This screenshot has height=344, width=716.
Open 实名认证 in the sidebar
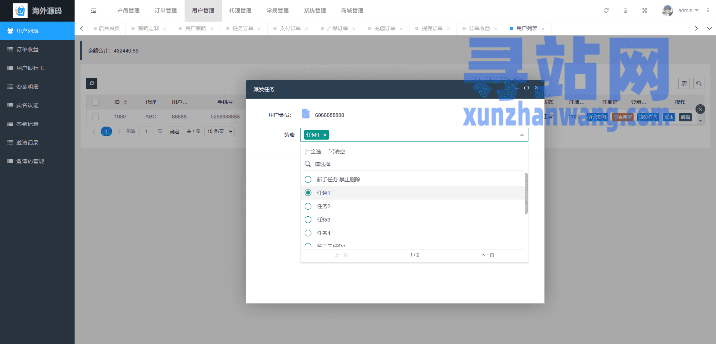point(37,105)
